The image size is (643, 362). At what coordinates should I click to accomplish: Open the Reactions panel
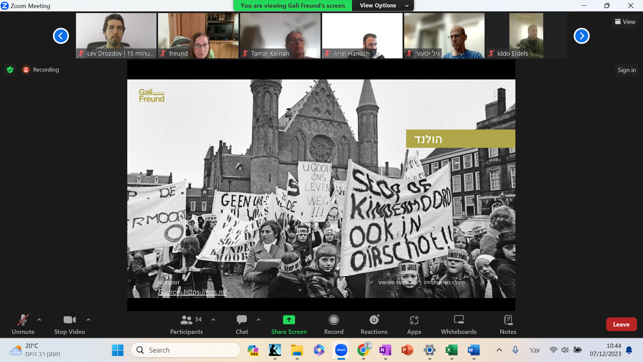tap(374, 324)
